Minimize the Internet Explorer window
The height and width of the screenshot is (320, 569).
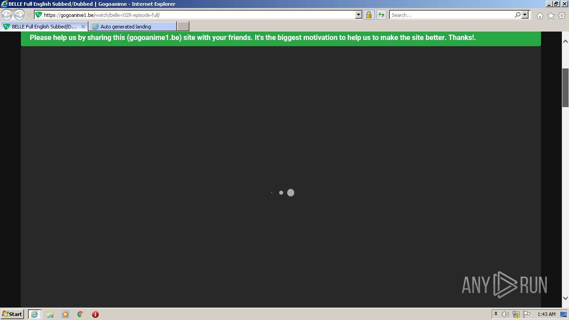tap(549, 4)
